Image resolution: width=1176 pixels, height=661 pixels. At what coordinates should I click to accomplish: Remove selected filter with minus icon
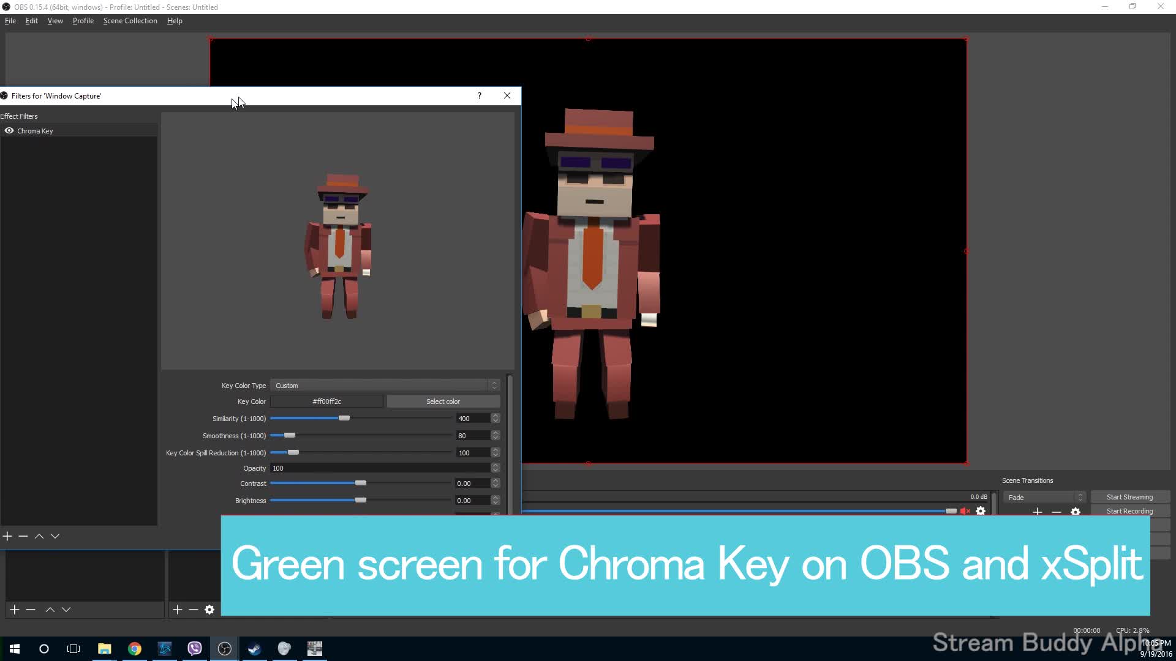click(23, 536)
